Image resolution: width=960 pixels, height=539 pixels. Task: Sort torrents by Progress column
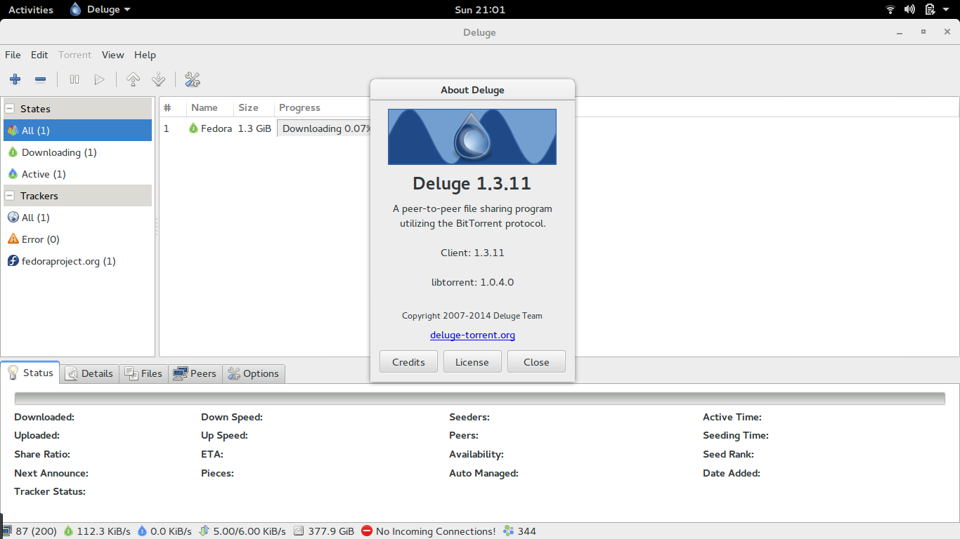[x=323, y=107]
